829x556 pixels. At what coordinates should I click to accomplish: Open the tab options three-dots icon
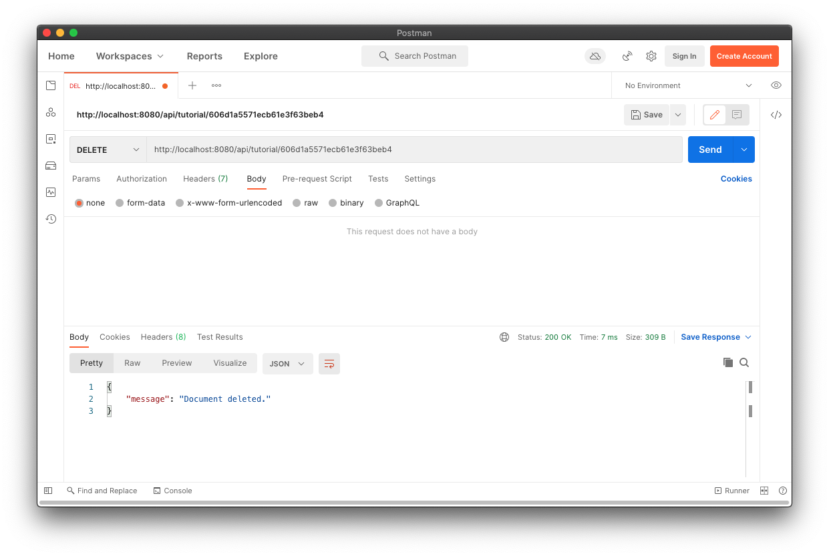[216, 85]
